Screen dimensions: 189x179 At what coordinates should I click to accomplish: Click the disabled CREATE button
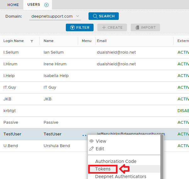pos(112,27)
